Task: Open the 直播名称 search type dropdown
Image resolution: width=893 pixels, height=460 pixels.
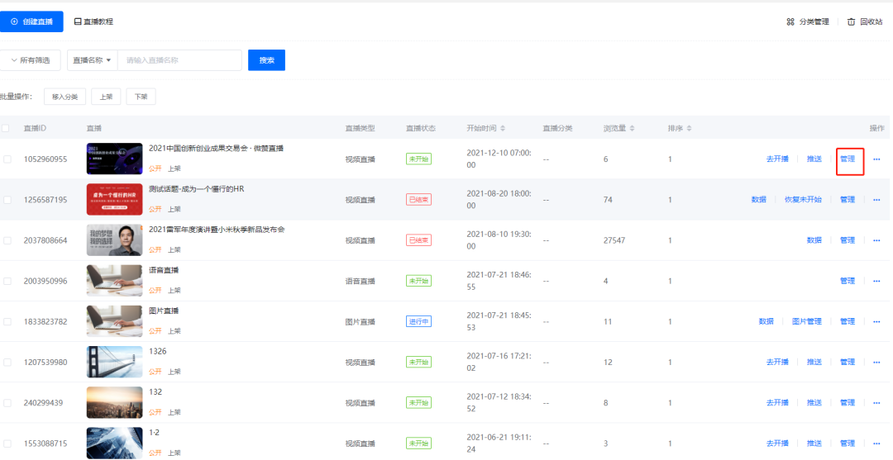Action: point(92,60)
